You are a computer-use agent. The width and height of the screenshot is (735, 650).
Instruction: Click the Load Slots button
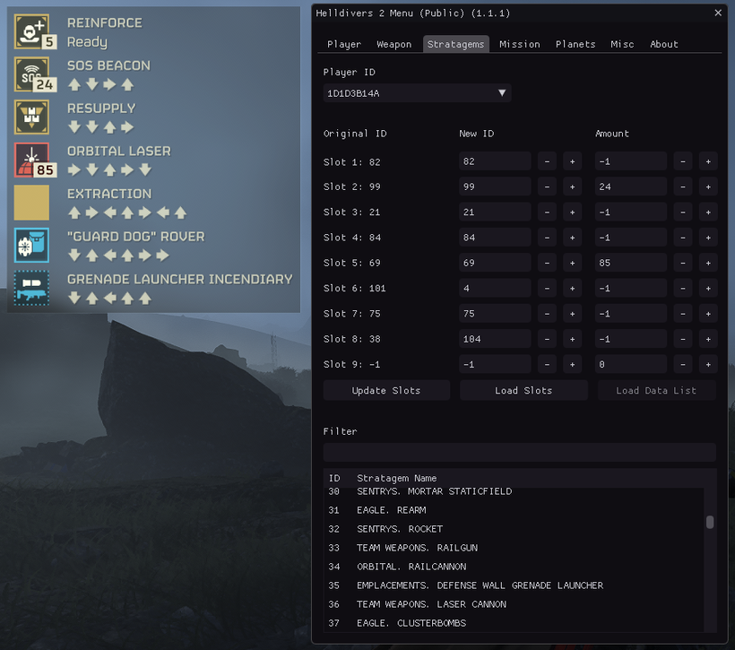[x=523, y=391]
